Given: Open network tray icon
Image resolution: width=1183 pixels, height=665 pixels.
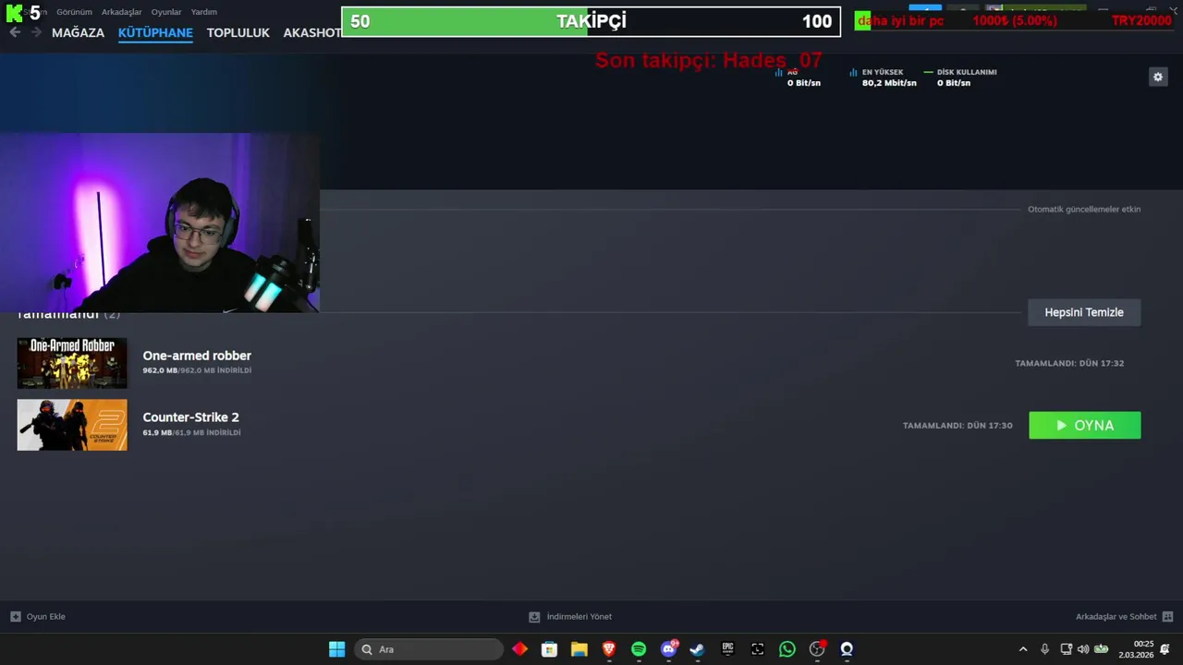Looking at the screenshot, I should (x=1066, y=649).
